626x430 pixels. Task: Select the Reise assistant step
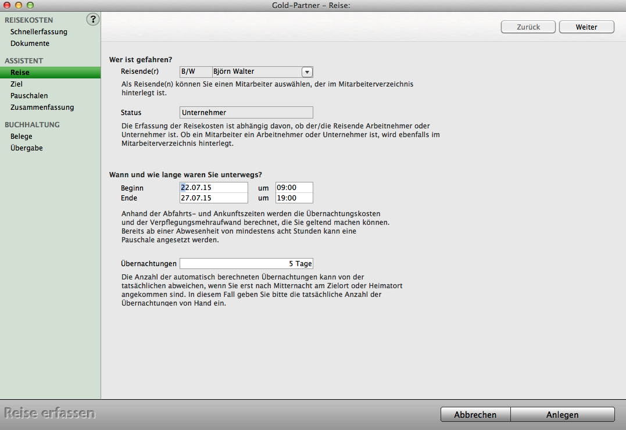pos(20,73)
